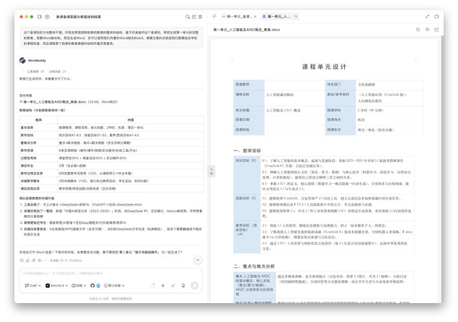
Task: Click the plus attachment icon in input bar
Action: click(163, 286)
